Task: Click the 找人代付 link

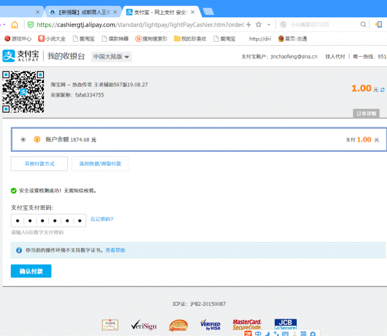Action: [335, 57]
